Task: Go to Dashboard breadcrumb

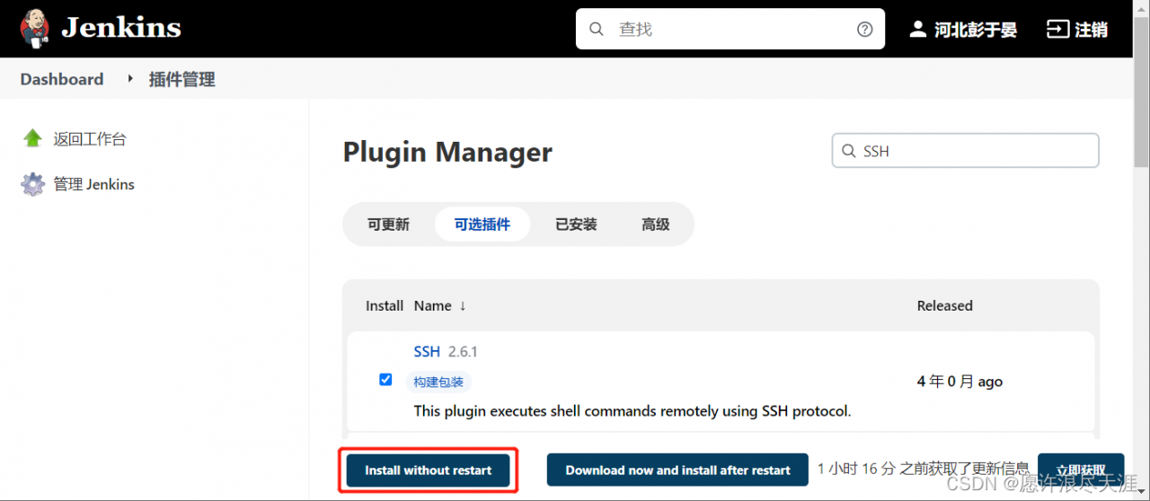Action: (62, 79)
